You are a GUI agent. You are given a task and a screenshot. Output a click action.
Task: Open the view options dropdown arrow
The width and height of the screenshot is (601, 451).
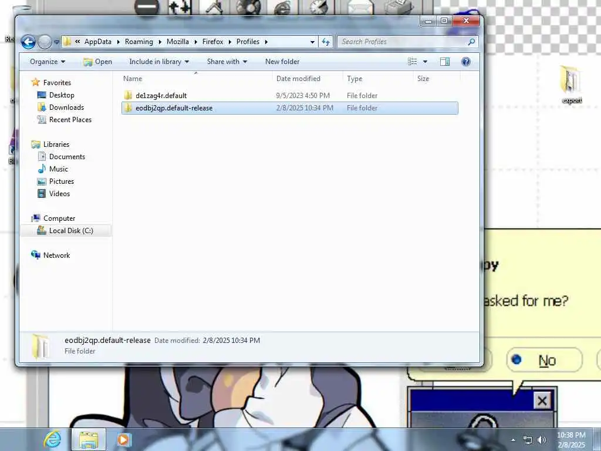click(x=425, y=62)
